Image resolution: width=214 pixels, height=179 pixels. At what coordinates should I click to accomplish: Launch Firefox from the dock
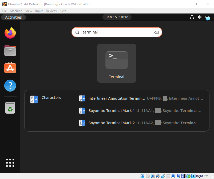[10, 33]
